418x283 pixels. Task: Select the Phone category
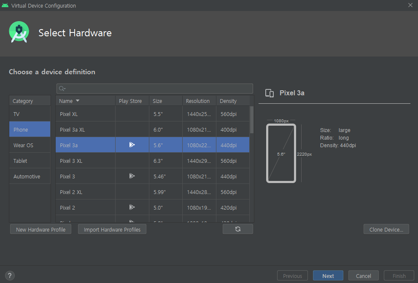[x=30, y=129]
